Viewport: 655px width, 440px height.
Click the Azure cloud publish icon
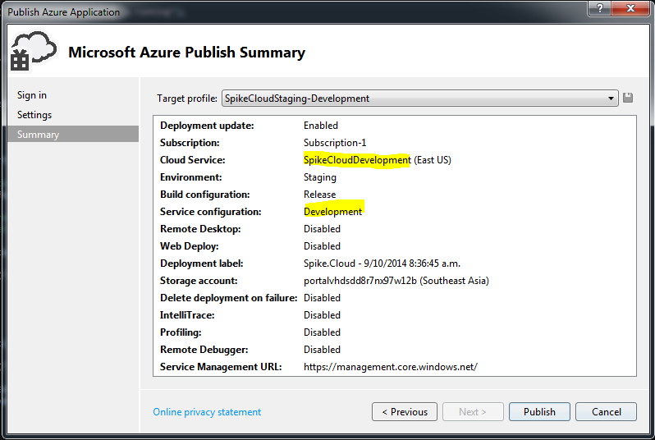pos(33,52)
